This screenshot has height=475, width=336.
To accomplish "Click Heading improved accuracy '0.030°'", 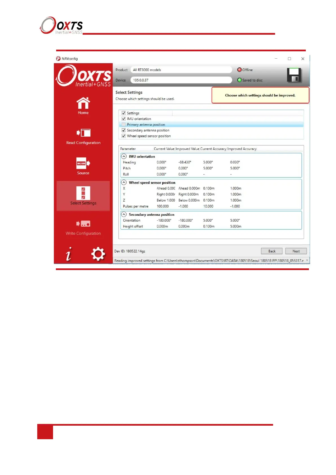I will coord(235,162).
